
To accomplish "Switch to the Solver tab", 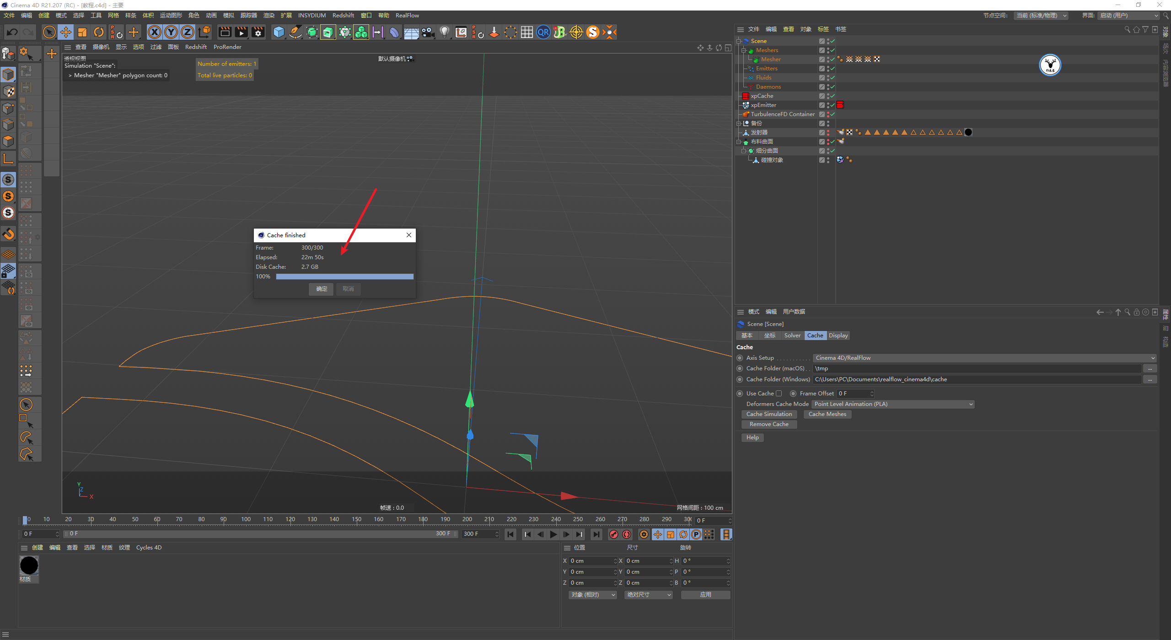I will [792, 336].
